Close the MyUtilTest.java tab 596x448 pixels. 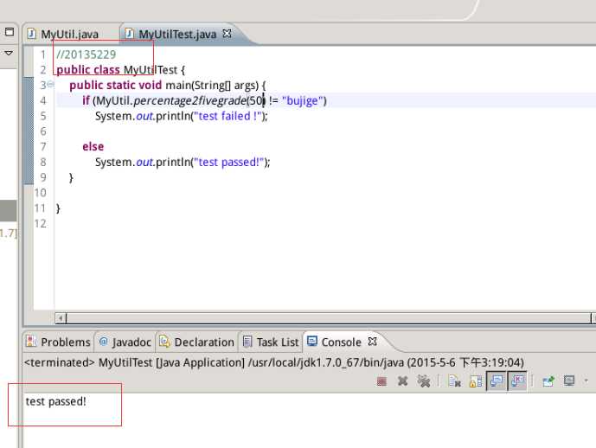point(227,34)
